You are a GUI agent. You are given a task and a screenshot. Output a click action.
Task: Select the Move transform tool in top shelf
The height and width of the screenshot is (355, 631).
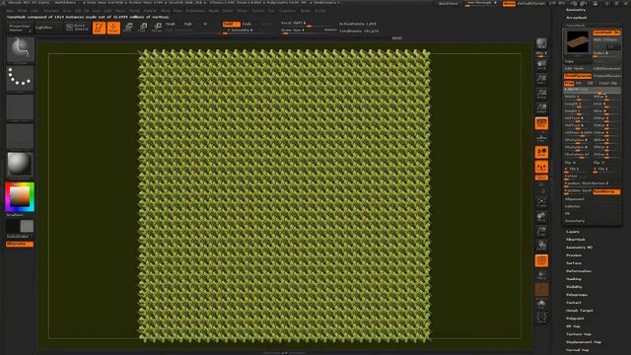point(128,28)
